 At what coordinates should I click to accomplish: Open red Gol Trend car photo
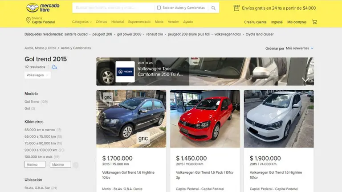tap(205, 119)
